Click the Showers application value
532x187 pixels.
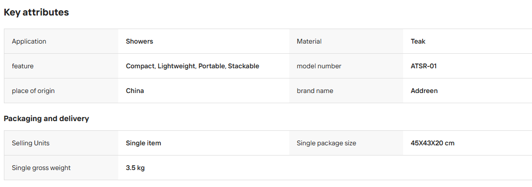click(140, 41)
